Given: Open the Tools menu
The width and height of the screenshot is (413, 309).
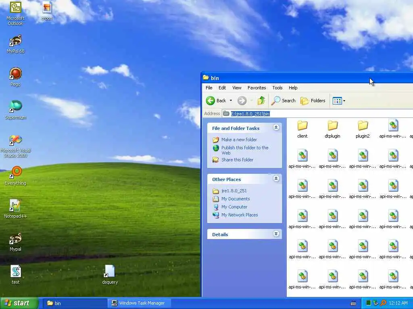Looking at the screenshot, I should click(x=277, y=88).
